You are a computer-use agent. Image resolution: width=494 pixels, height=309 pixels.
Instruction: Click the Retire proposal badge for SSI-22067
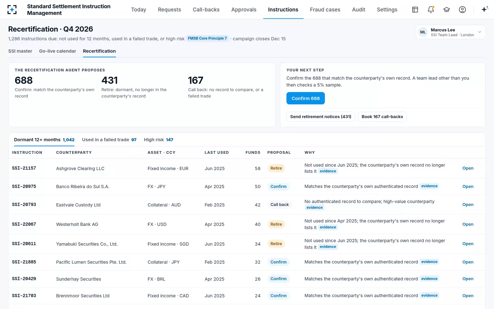tap(276, 224)
